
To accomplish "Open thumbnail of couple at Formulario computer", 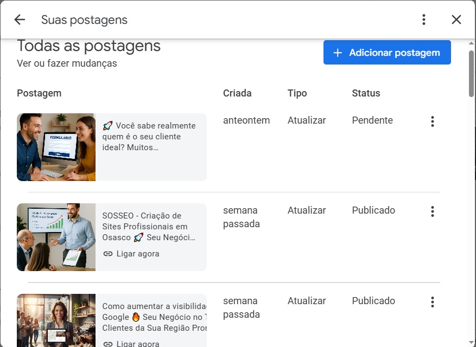I will pos(56,147).
